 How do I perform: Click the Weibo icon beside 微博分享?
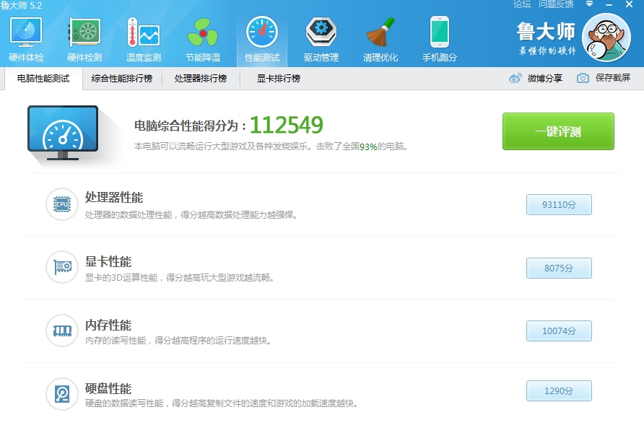click(515, 78)
